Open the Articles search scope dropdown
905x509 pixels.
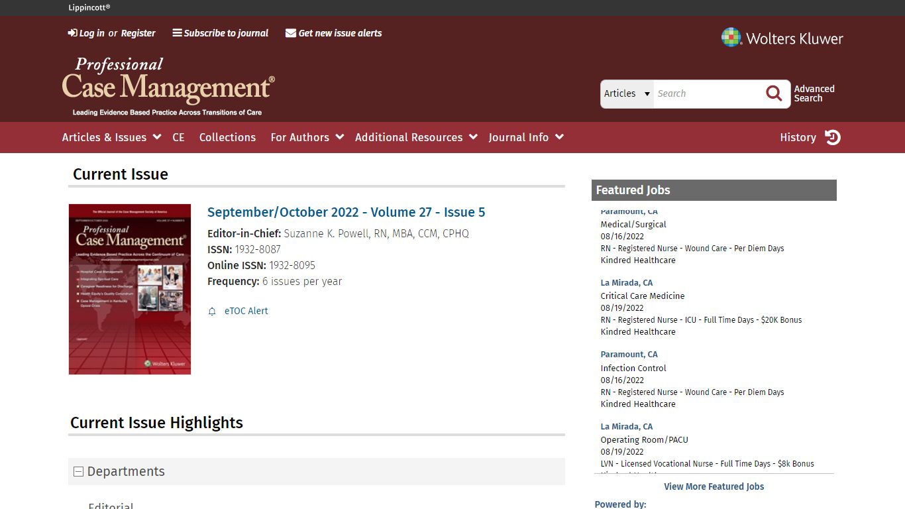coord(627,93)
